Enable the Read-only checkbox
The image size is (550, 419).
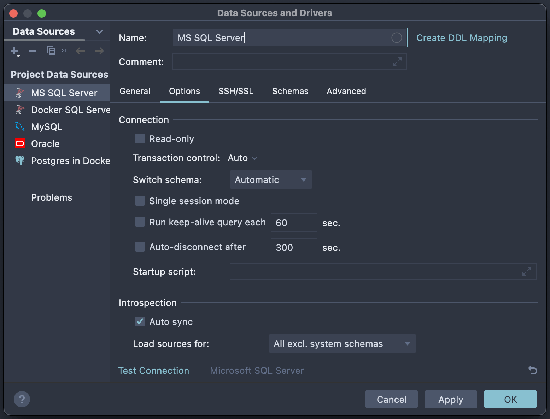[140, 138]
